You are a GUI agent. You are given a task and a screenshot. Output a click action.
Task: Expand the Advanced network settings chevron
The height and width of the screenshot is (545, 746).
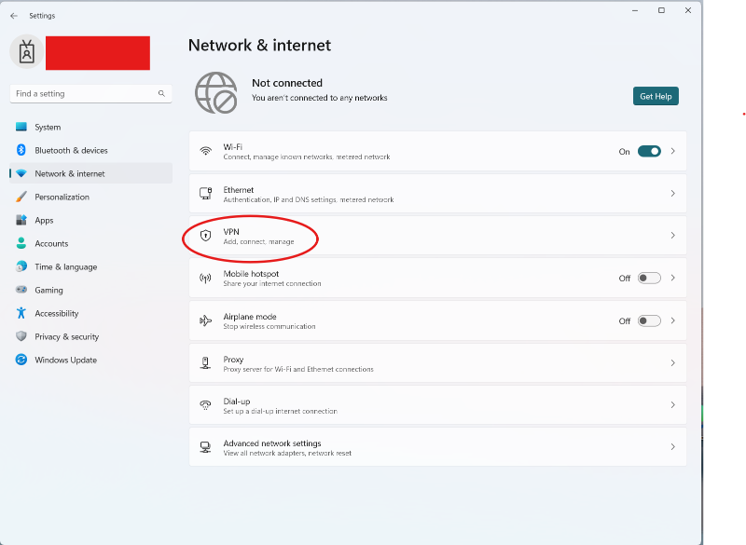click(672, 446)
